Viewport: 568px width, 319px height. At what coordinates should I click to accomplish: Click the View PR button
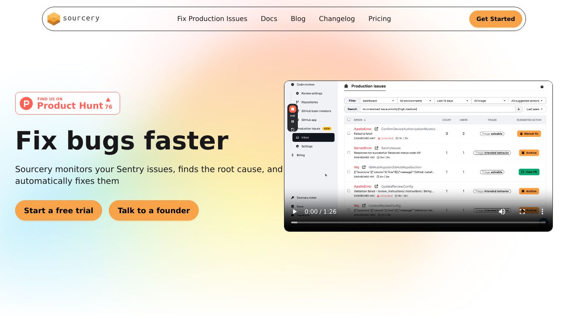[x=529, y=172]
